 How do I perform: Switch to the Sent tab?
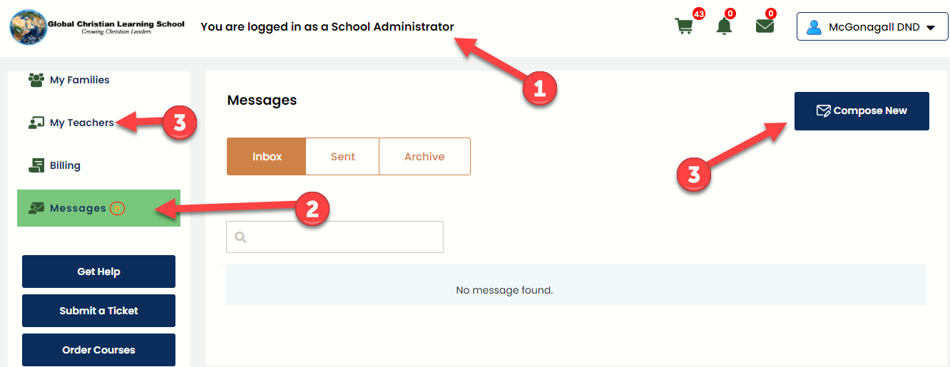342,157
